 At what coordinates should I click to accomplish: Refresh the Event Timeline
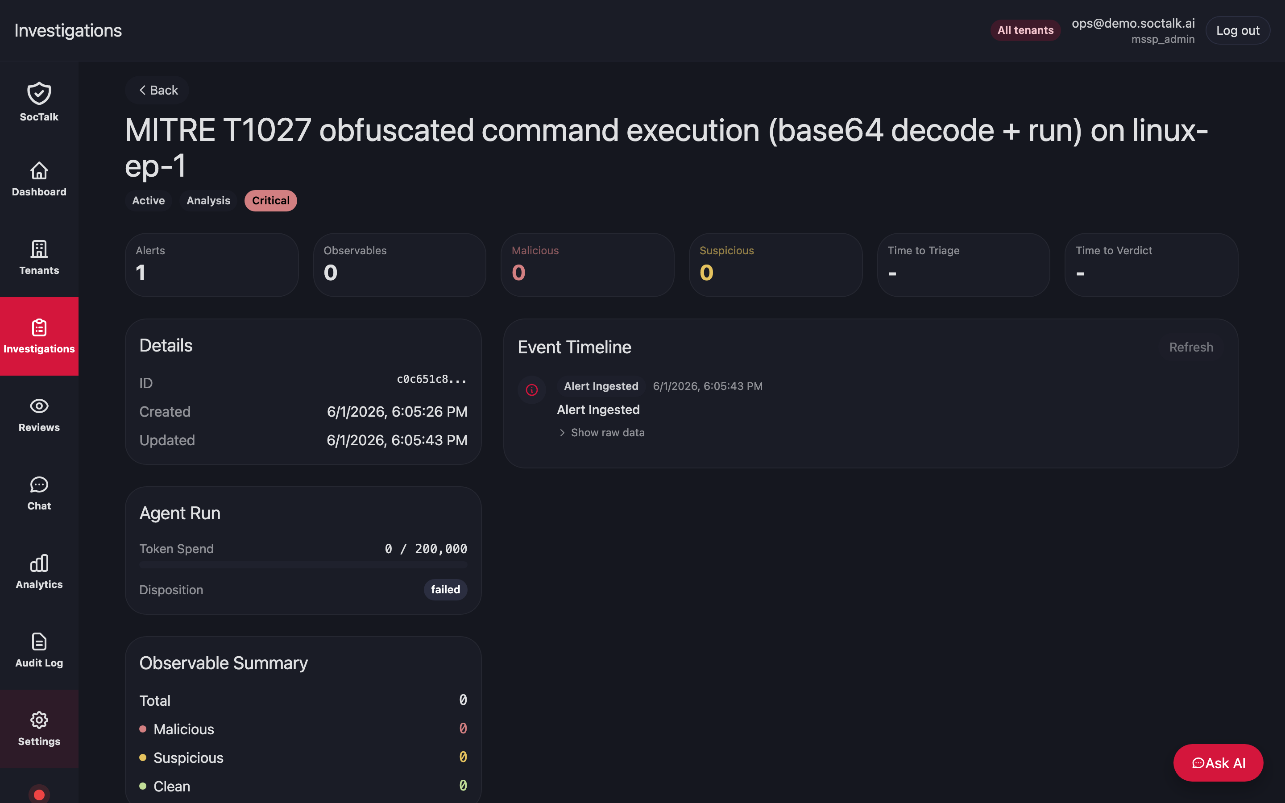(x=1191, y=347)
